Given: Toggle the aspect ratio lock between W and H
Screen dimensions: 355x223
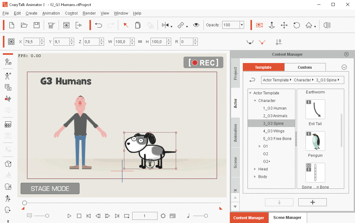Looking at the screenshot, I should 140,42.
